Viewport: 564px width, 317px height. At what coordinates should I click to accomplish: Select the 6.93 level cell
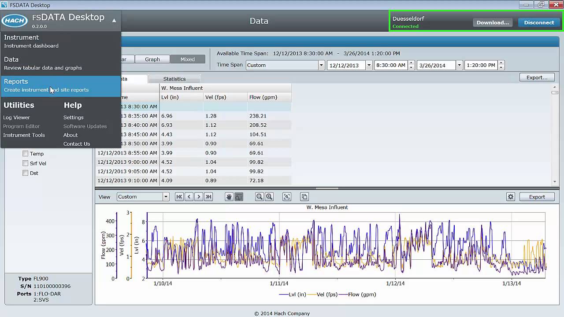pyautogui.click(x=181, y=125)
